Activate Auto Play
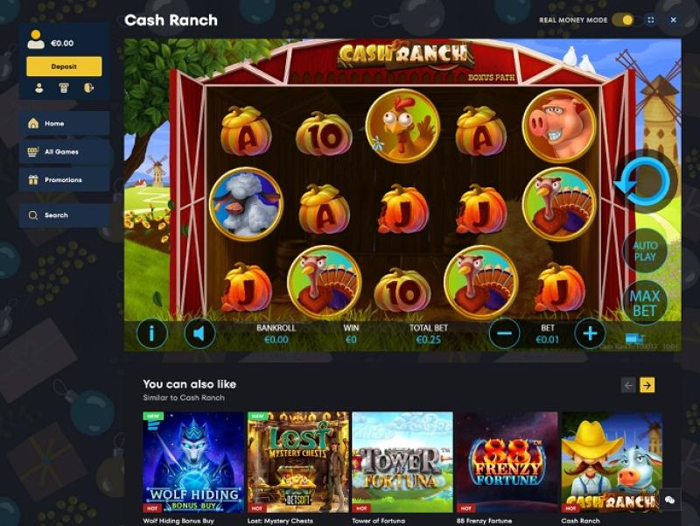 pyautogui.click(x=645, y=251)
